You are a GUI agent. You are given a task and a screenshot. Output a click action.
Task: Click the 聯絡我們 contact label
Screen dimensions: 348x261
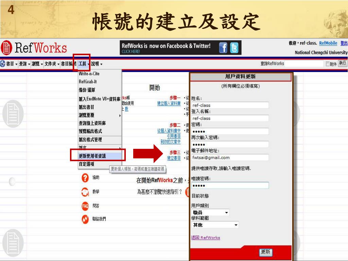coord(99,219)
